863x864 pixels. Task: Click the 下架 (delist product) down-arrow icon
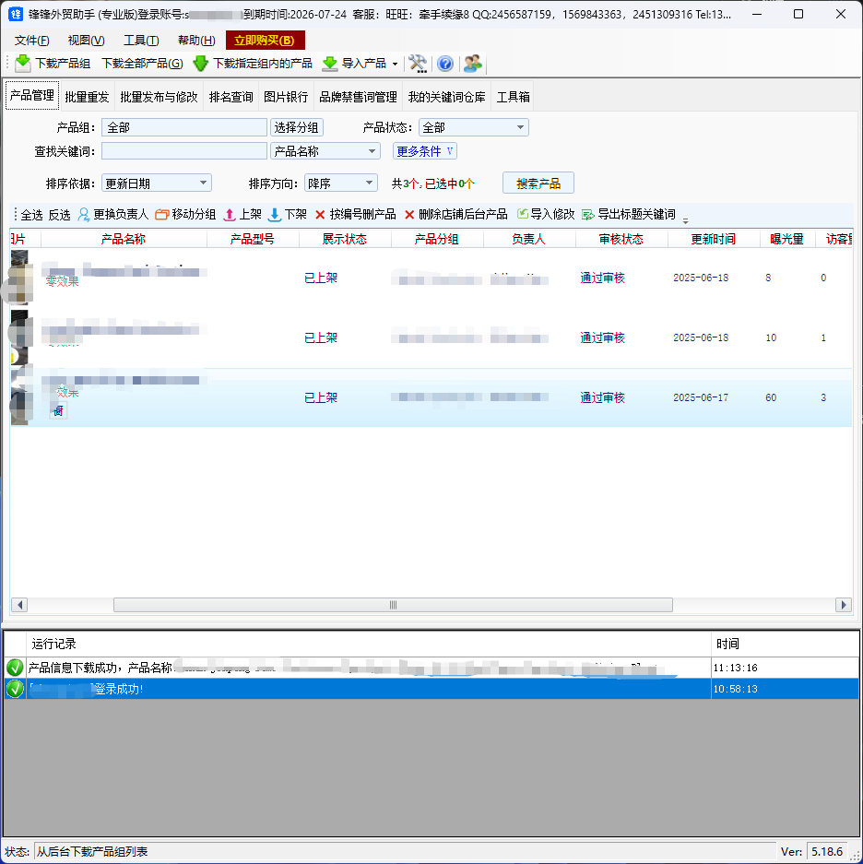(275, 215)
